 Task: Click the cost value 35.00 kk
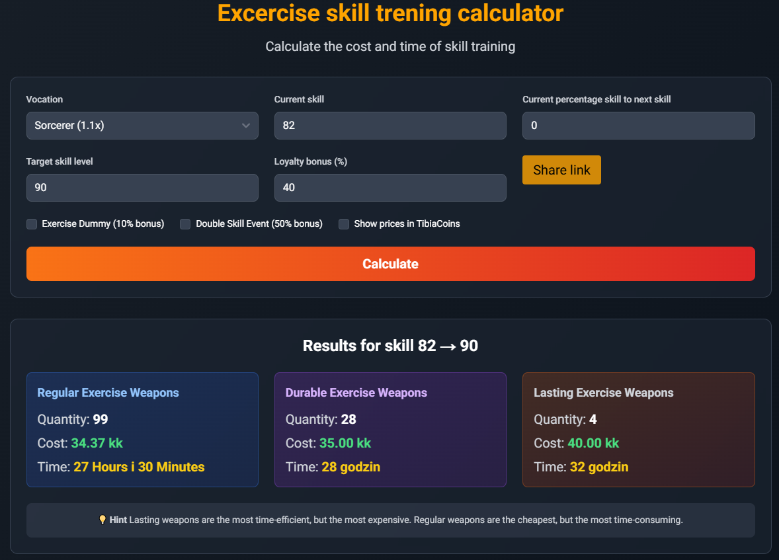(345, 443)
